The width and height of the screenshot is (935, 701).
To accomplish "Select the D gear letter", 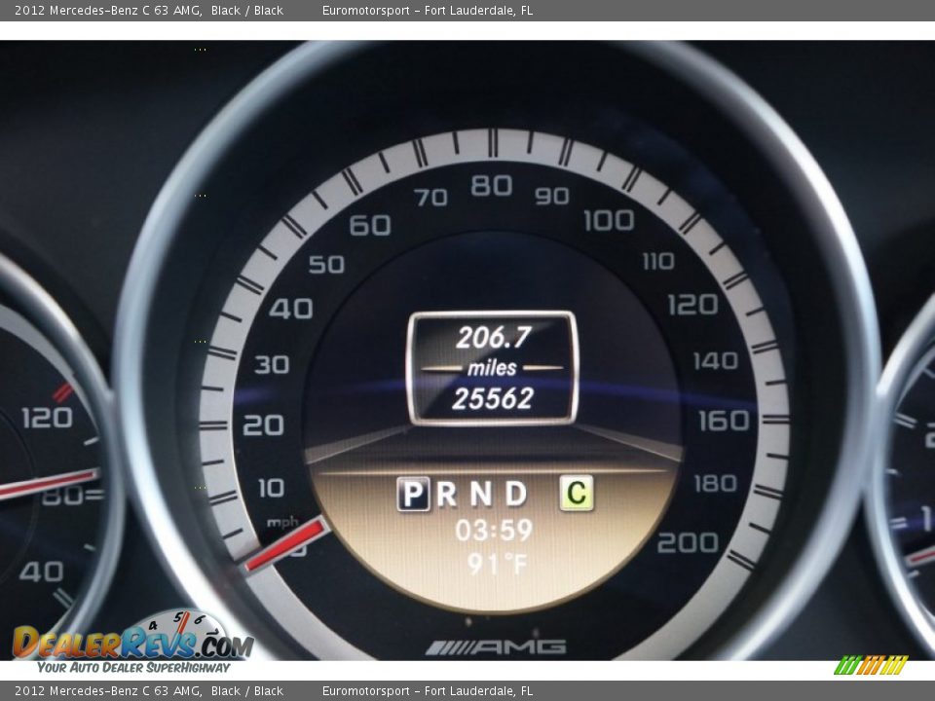I will click(x=515, y=495).
